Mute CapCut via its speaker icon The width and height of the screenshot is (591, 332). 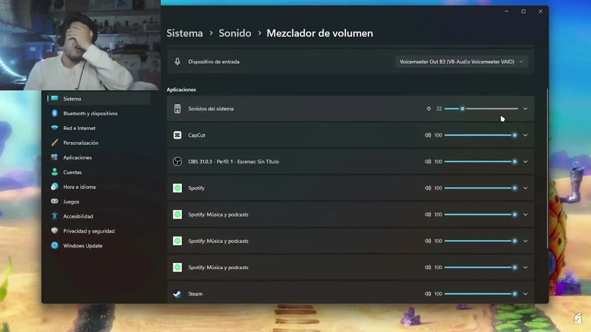[x=428, y=135]
